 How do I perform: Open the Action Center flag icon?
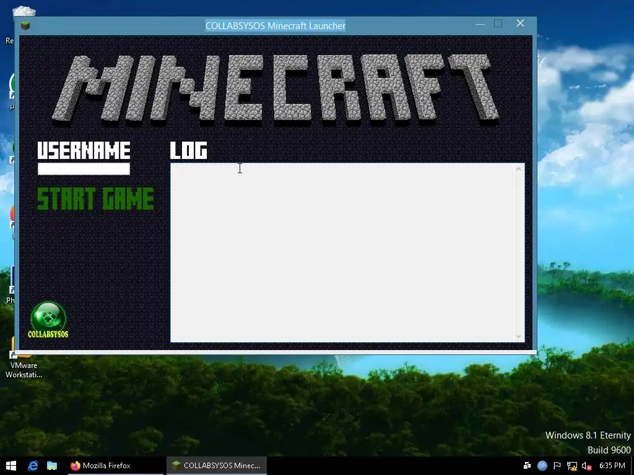click(x=557, y=466)
